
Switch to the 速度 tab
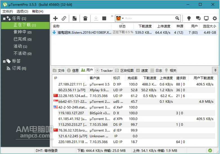pyautogui.click(x=142, y=70)
